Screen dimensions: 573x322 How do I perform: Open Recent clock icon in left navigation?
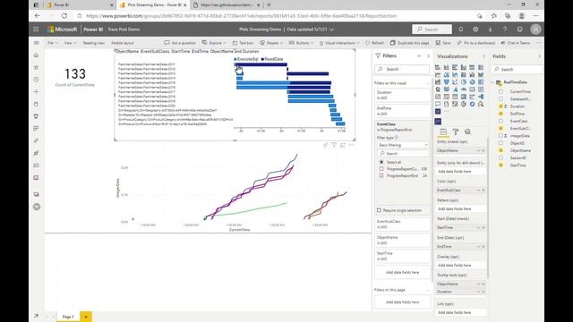coord(36,80)
